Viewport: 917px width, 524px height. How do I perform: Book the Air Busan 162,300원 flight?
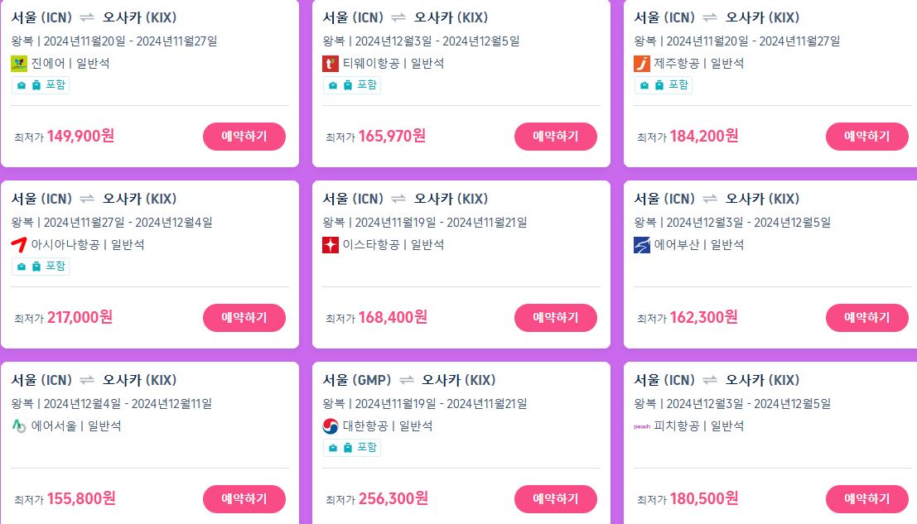point(866,317)
